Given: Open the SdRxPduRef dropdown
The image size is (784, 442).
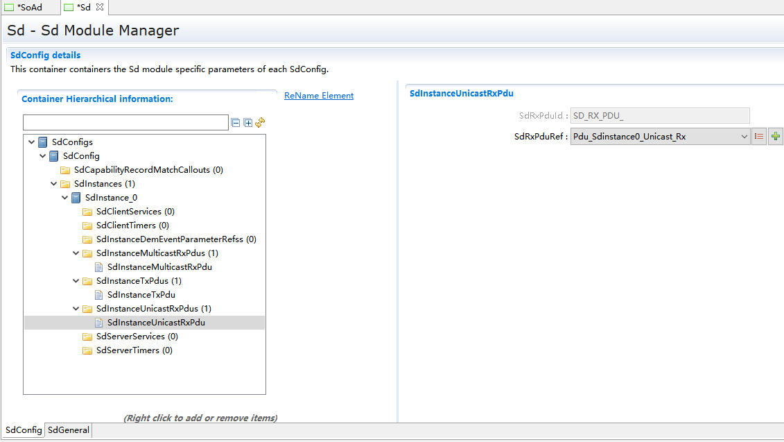Looking at the screenshot, I should point(744,137).
